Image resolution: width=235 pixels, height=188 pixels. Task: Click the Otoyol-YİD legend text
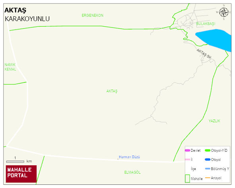pos(219,151)
